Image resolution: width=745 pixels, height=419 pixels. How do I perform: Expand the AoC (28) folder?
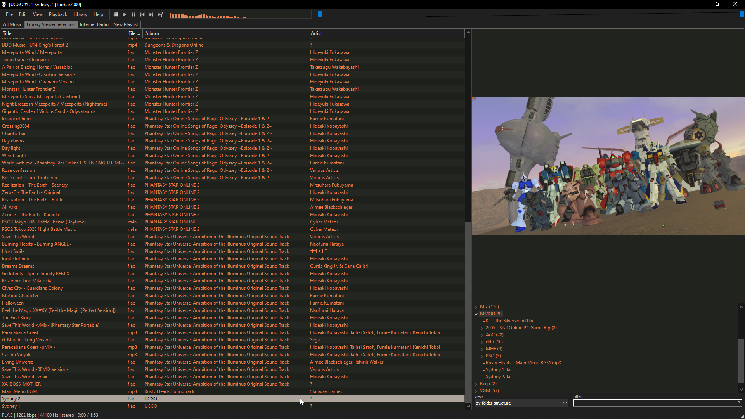pyautogui.click(x=482, y=335)
